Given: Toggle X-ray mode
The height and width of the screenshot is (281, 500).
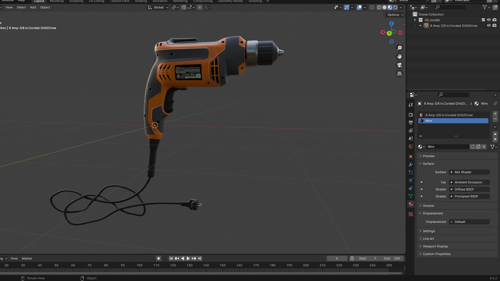Looking at the screenshot, I should 372,8.
